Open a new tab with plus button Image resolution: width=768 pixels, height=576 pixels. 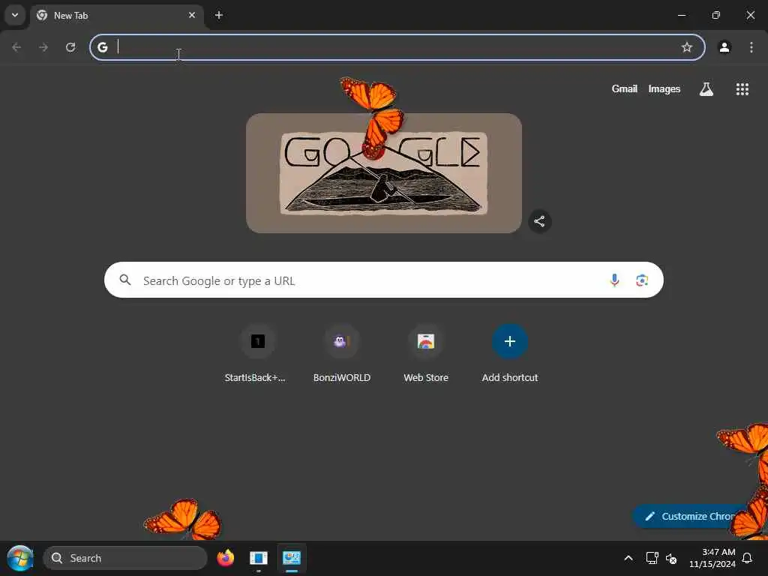[x=219, y=15]
